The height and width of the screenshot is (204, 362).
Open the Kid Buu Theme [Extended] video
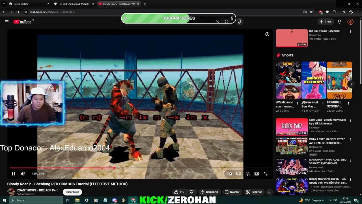point(325,31)
